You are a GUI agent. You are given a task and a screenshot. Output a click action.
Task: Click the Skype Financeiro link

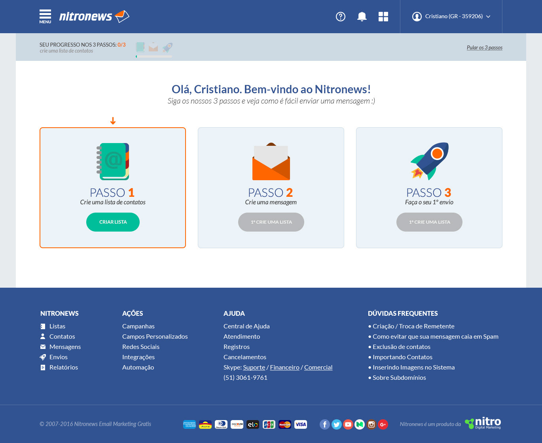tap(285, 367)
